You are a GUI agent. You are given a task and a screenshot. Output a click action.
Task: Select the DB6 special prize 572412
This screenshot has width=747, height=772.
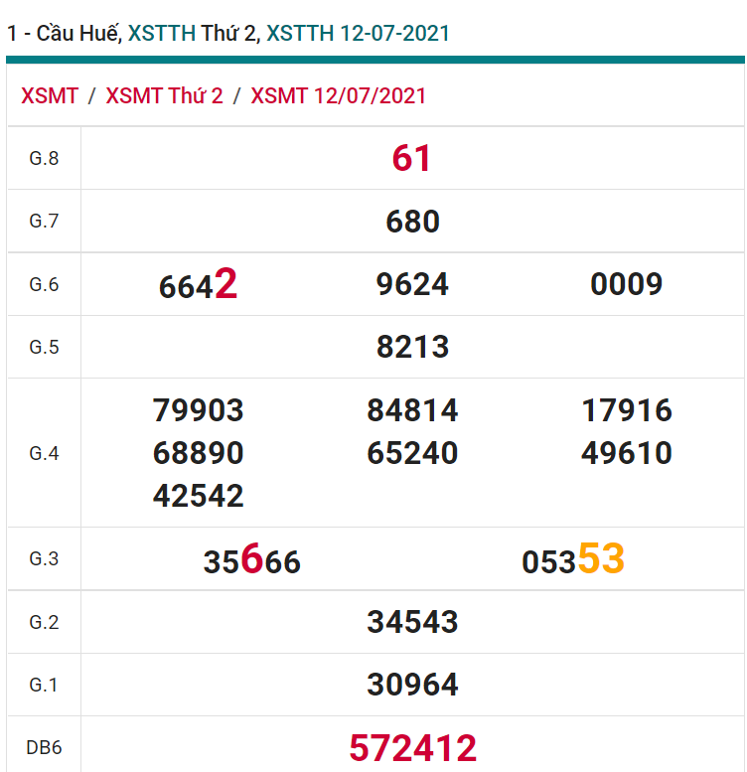pyautogui.click(x=412, y=747)
